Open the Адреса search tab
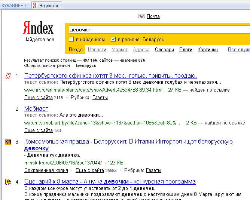 click(141, 49)
